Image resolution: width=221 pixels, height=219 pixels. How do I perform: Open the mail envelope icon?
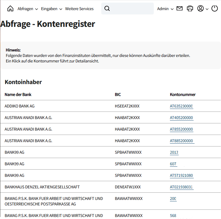[179, 9]
